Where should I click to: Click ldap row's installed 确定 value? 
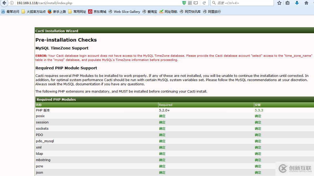[258, 154]
